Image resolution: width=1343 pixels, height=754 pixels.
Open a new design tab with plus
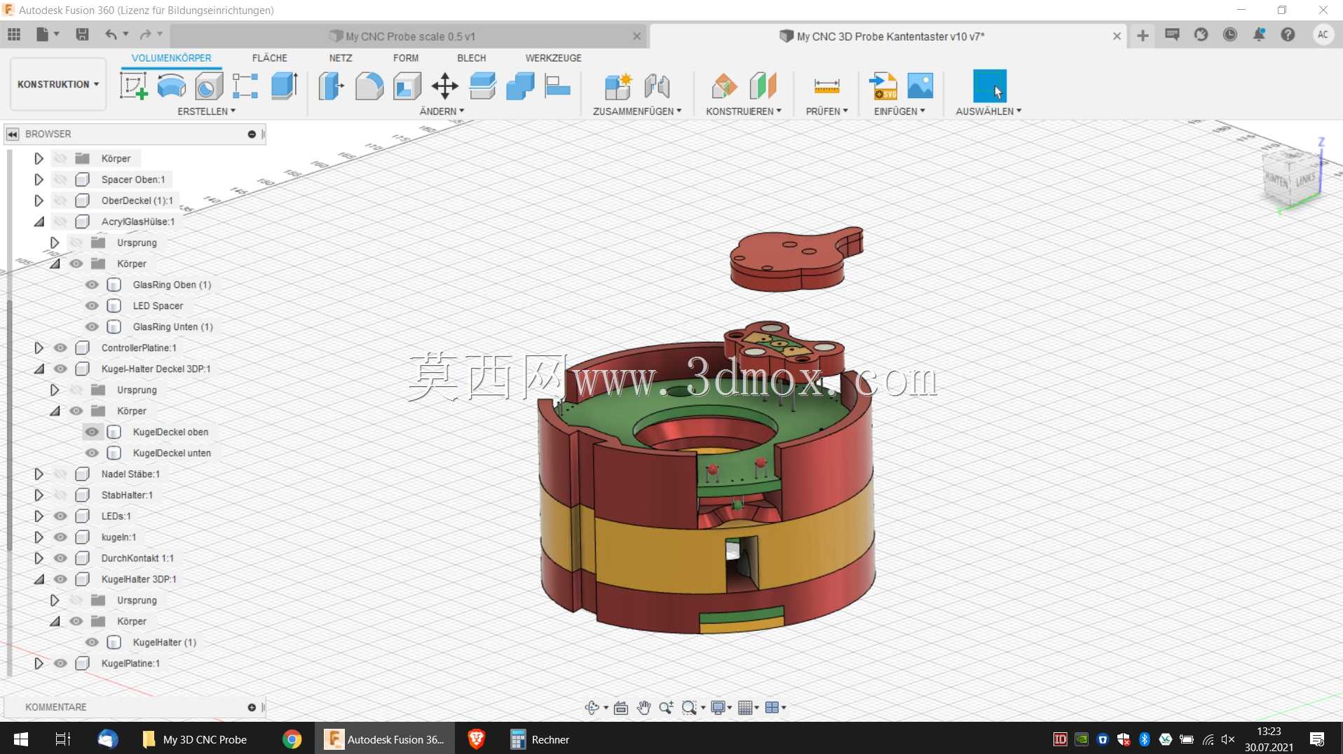tap(1143, 36)
